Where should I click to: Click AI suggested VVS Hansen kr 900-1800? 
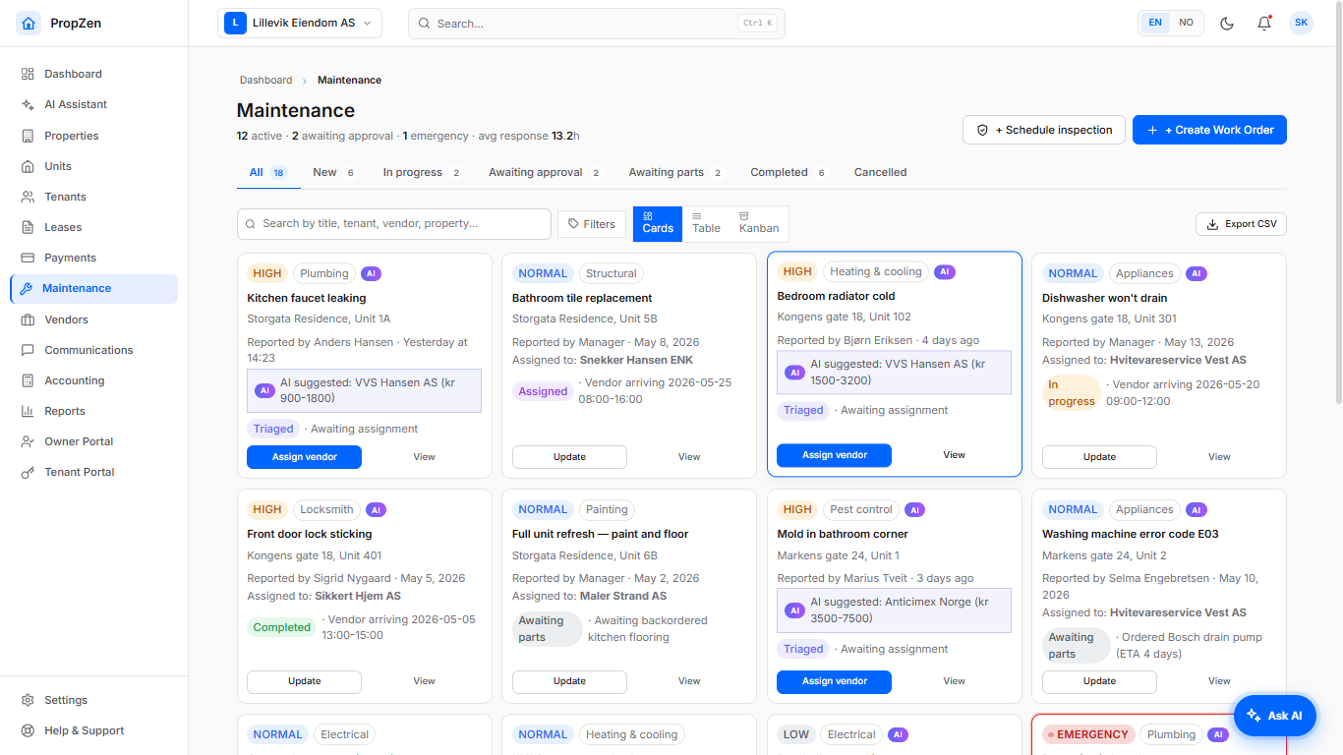364,390
